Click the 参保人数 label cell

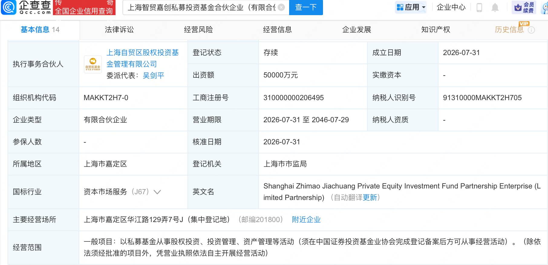[x=43, y=142]
